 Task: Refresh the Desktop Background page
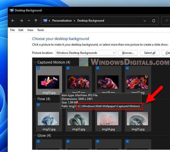tap(154, 21)
